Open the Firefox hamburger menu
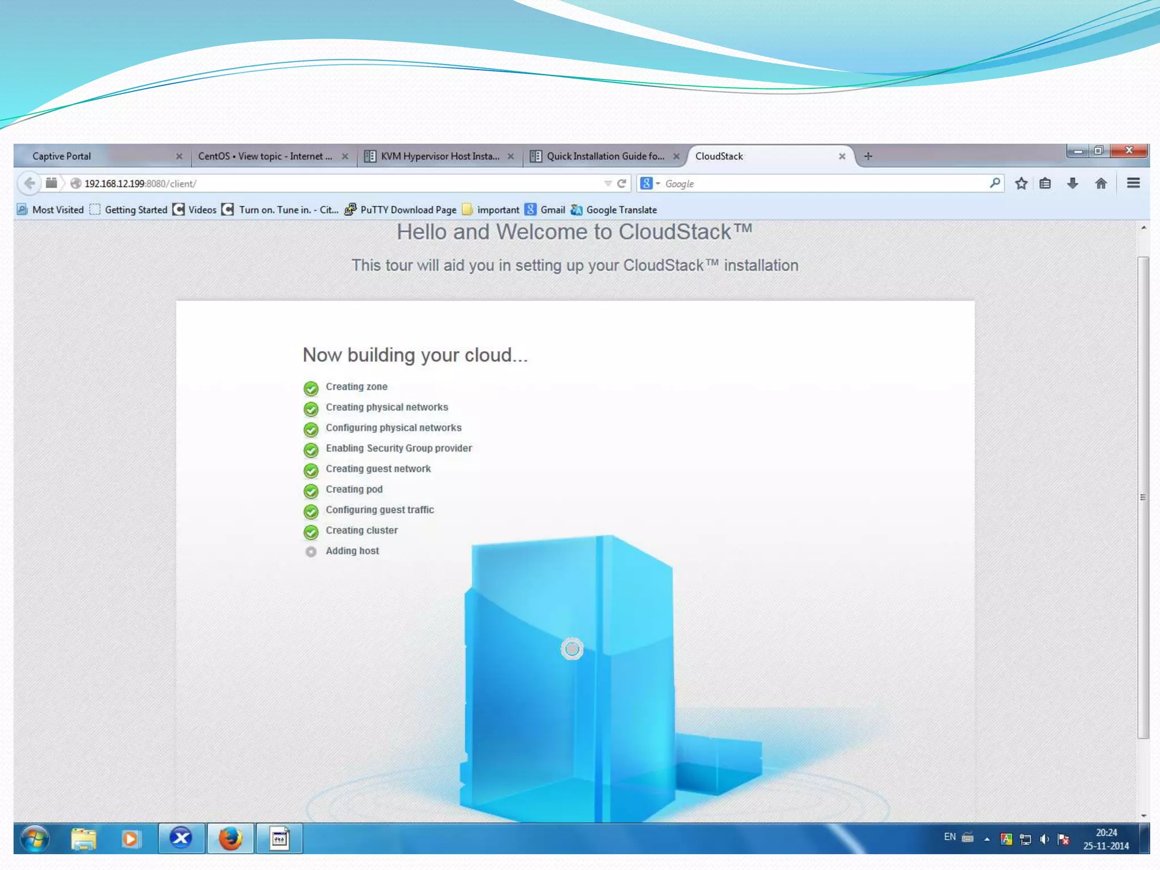The width and height of the screenshot is (1160, 870). tap(1133, 183)
